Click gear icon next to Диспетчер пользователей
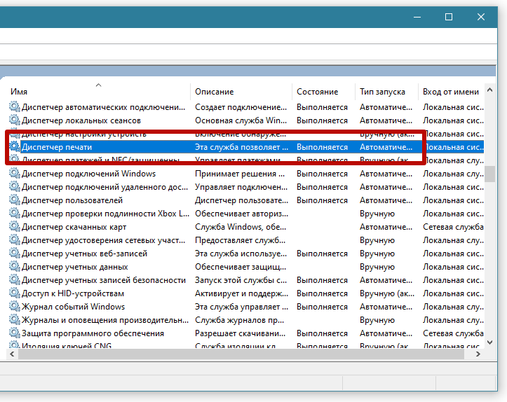 [14, 200]
